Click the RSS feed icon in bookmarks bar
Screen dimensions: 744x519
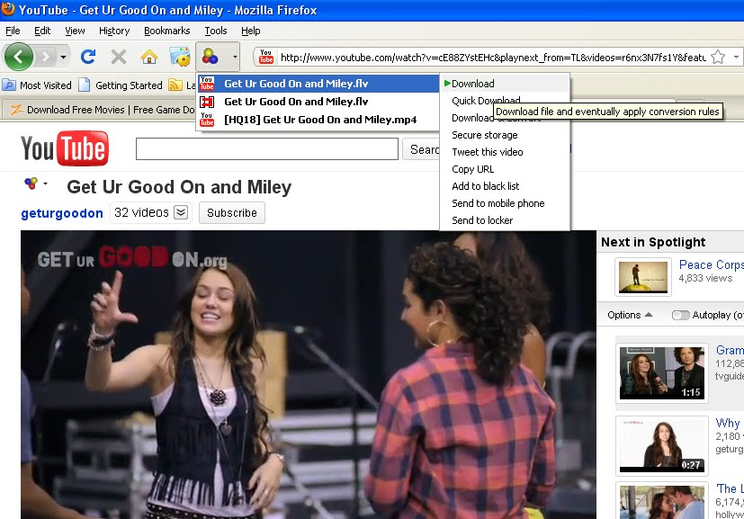coord(175,85)
